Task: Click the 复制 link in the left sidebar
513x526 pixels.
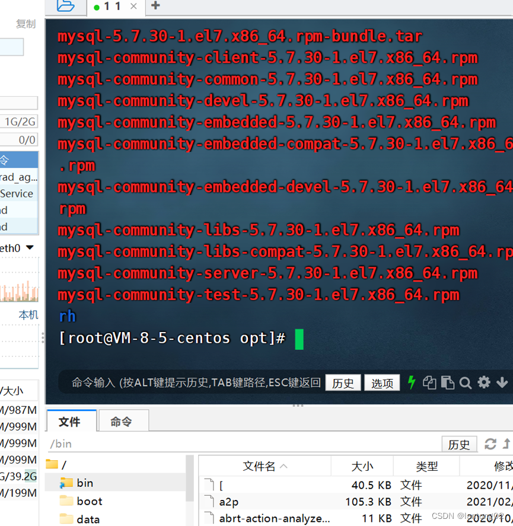Action: point(26,24)
